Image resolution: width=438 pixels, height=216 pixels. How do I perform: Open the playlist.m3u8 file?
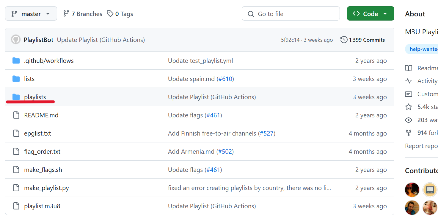pos(42,206)
